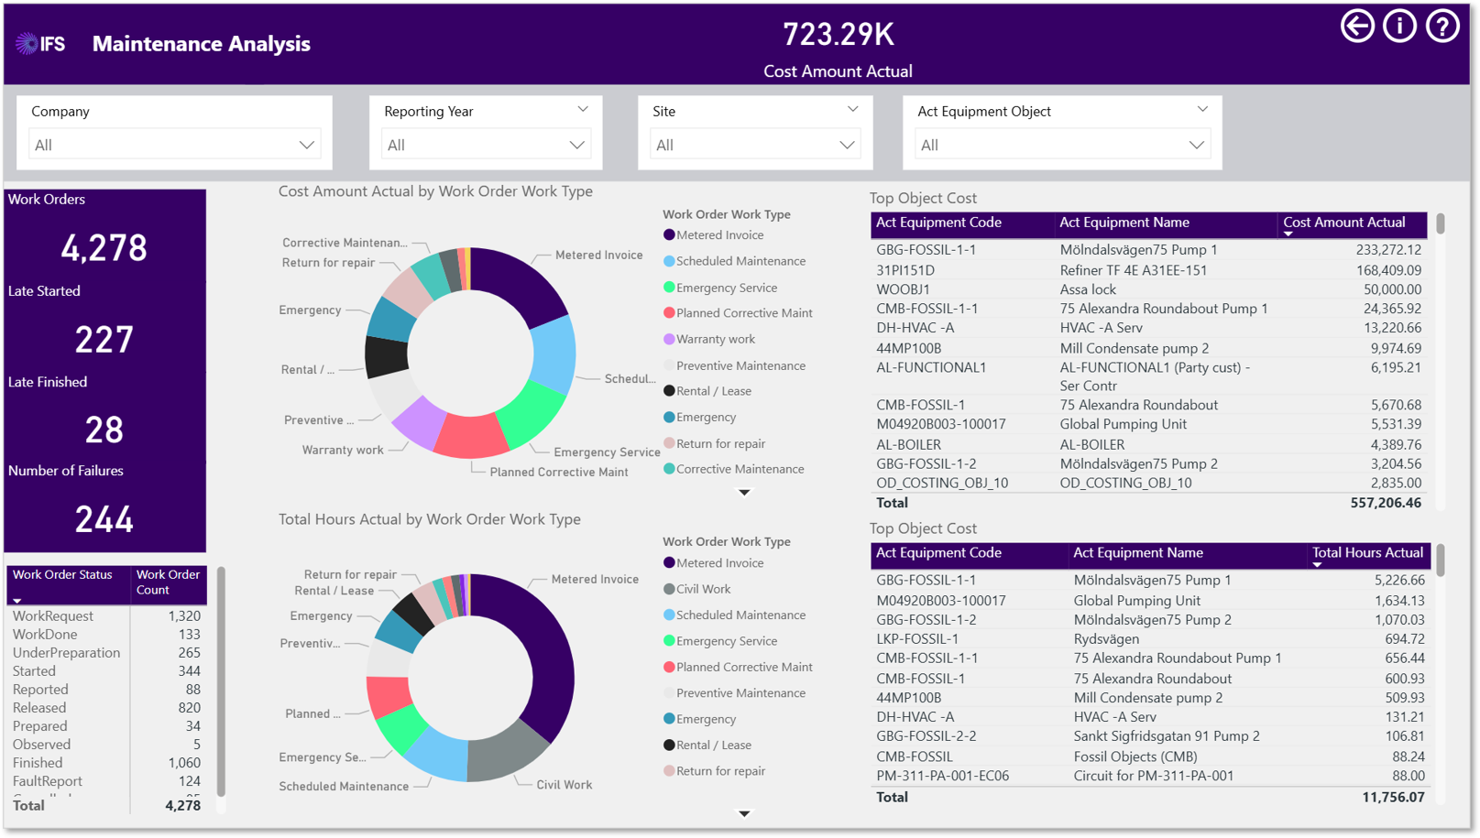Expand the Act Equipment Object All dropdown
Screen dimensions: 1480x838
[x=1062, y=145]
